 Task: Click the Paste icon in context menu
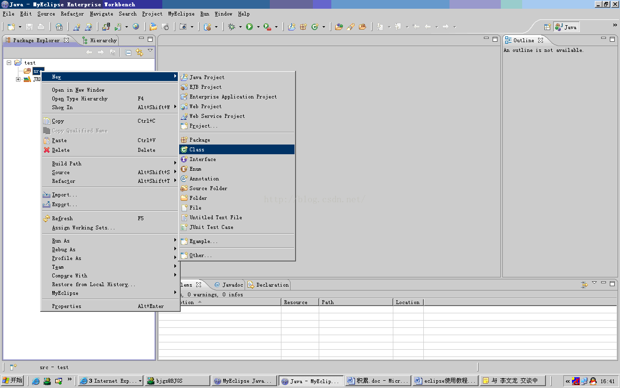pyautogui.click(x=46, y=140)
